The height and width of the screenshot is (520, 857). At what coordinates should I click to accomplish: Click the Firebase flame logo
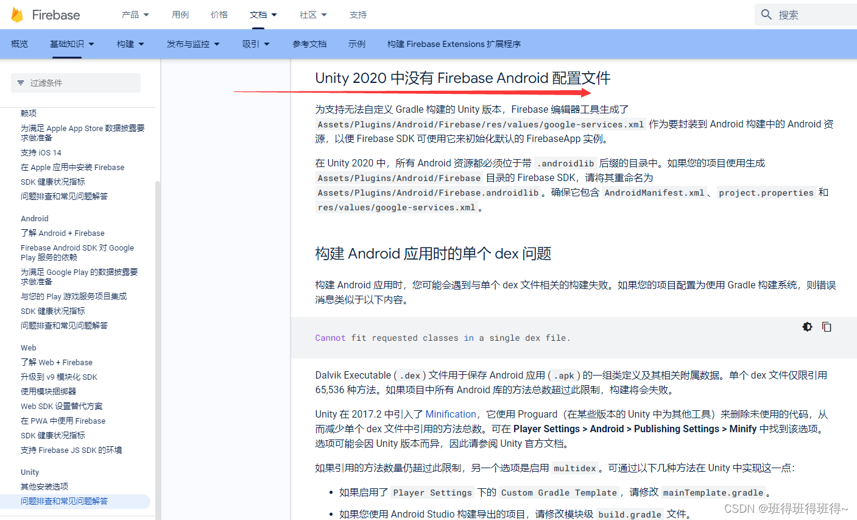click(16, 14)
